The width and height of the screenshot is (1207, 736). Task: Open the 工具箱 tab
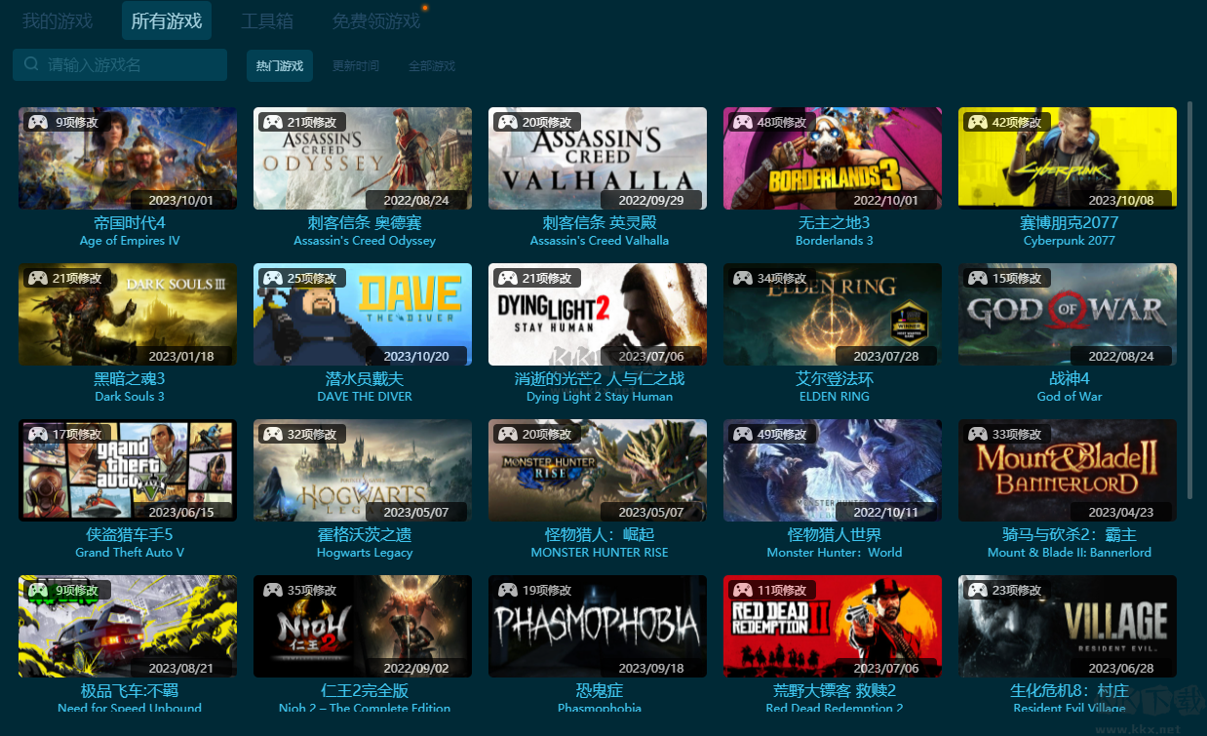[267, 20]
